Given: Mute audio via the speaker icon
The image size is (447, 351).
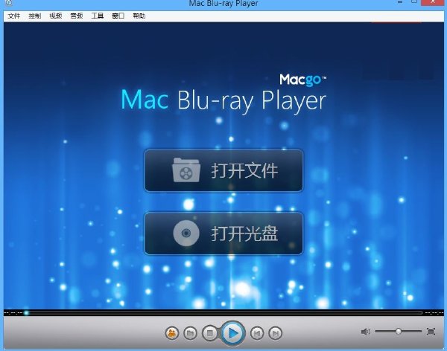Looking at the screenshot, I should pos(366,332).
